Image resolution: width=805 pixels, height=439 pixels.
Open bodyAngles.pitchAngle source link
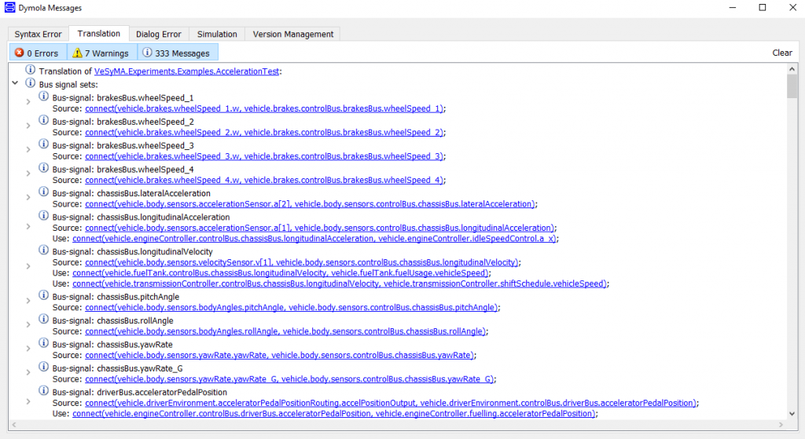(291, 307)
